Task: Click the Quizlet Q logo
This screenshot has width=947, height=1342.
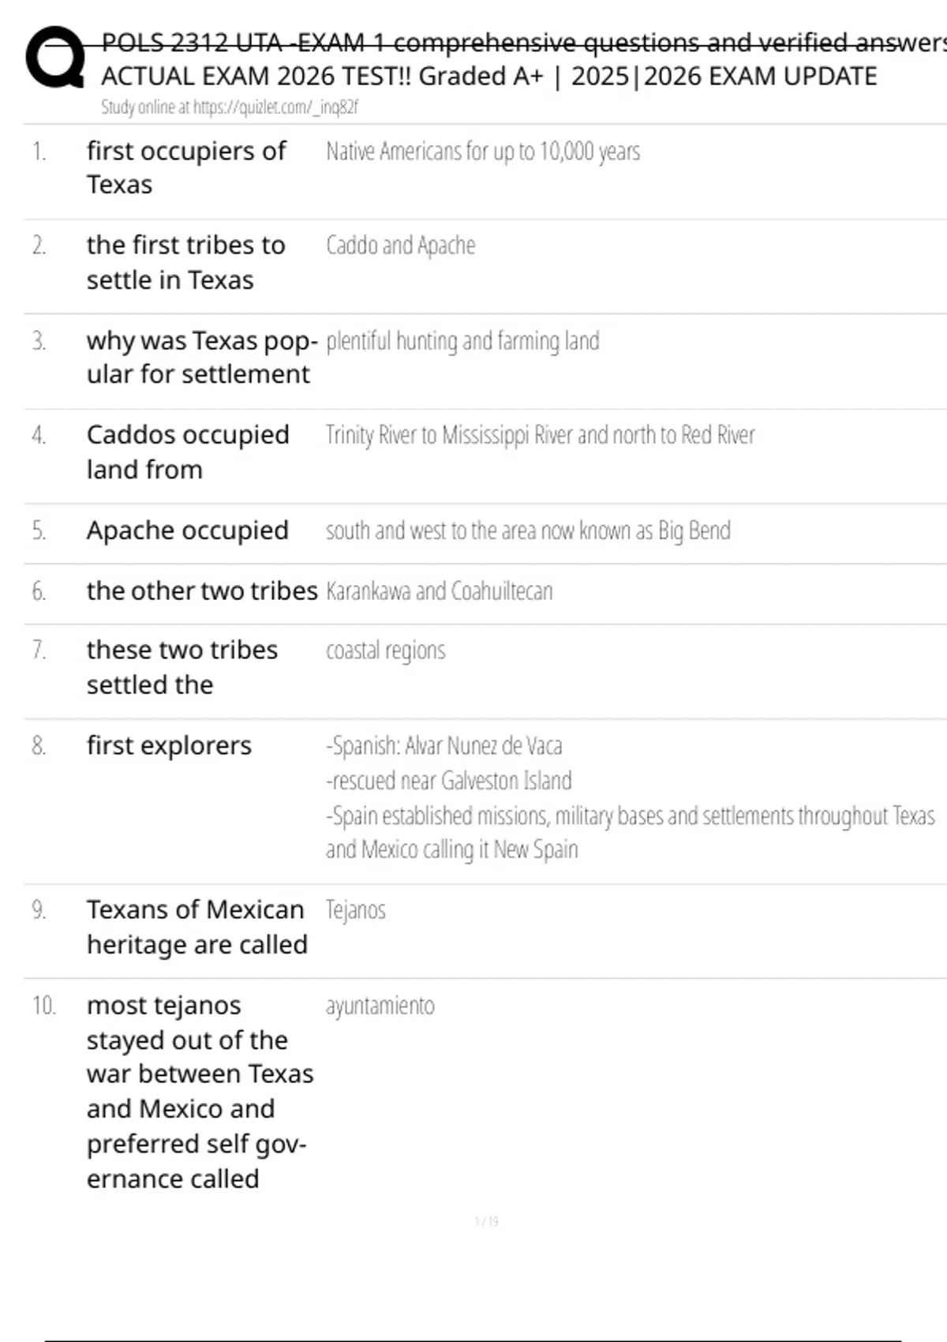Action: pyautogui.click(x=55, y=57)
